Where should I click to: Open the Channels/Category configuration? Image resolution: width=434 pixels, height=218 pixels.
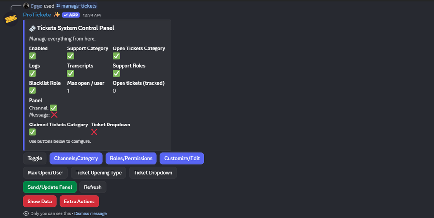click(76, 158)
